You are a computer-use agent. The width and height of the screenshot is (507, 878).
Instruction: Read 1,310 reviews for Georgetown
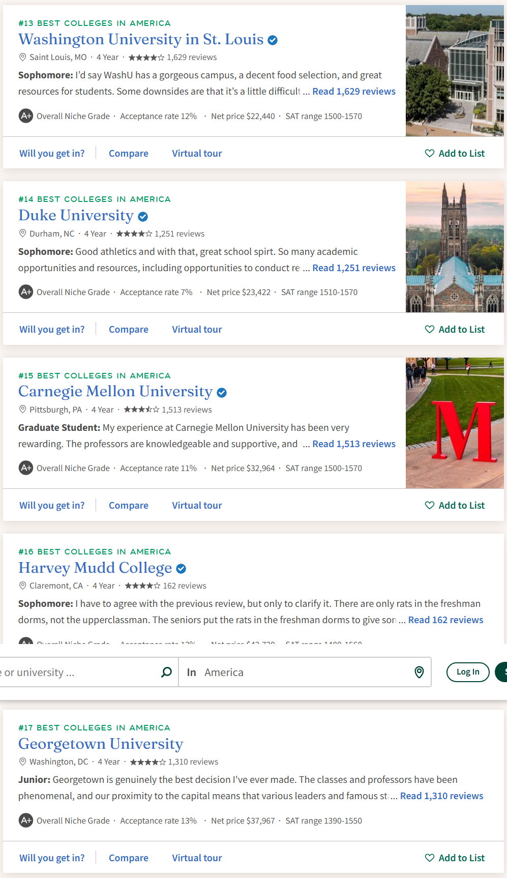point(441,796)
